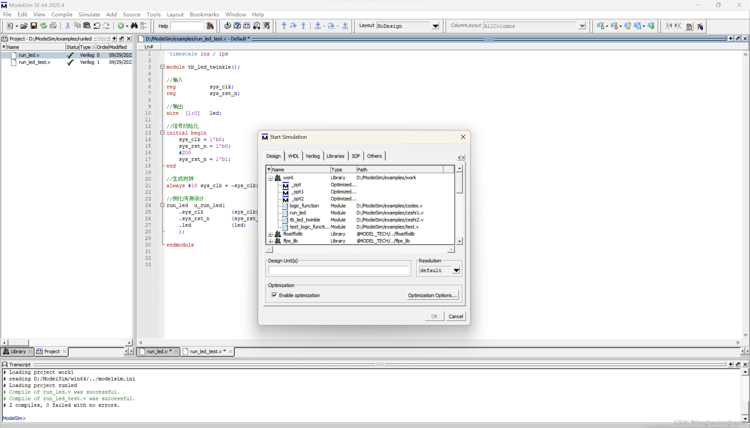Click Cancel in the Start Simulation dialog

pos(456,316)
